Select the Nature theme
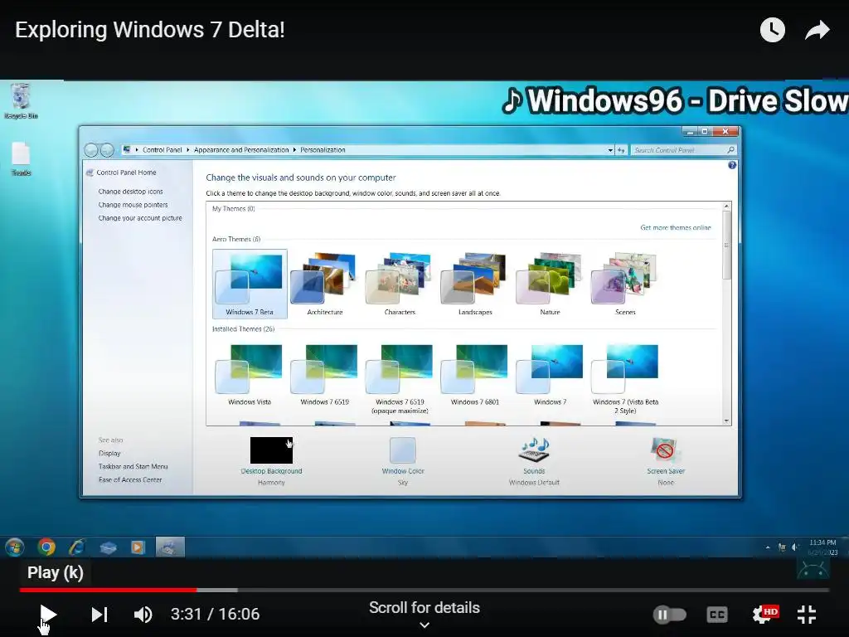The height and width of the screenshot is (637, 849). click(550, 284)
